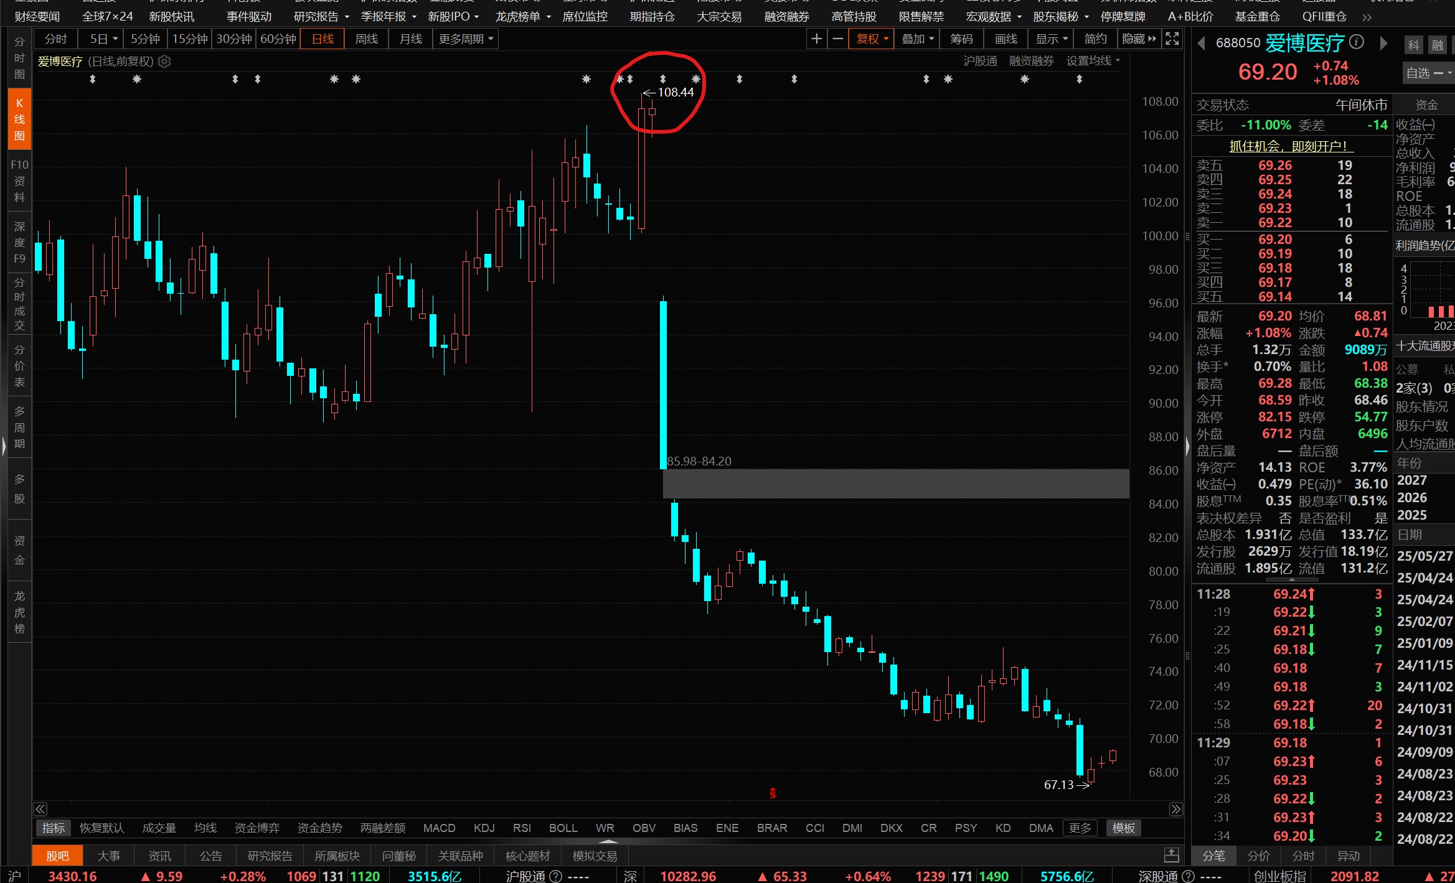Click 更多 indicators button

[x=1080, y=828]
